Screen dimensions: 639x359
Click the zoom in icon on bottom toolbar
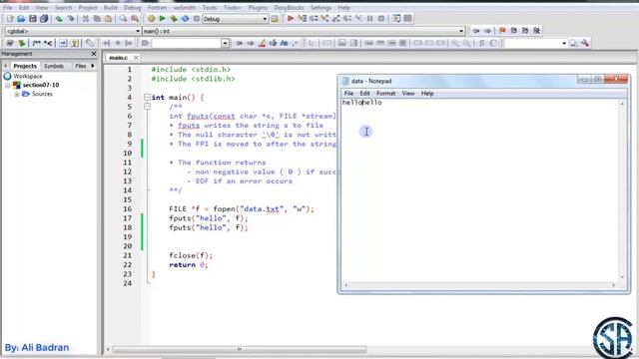(x=455, y=43)
